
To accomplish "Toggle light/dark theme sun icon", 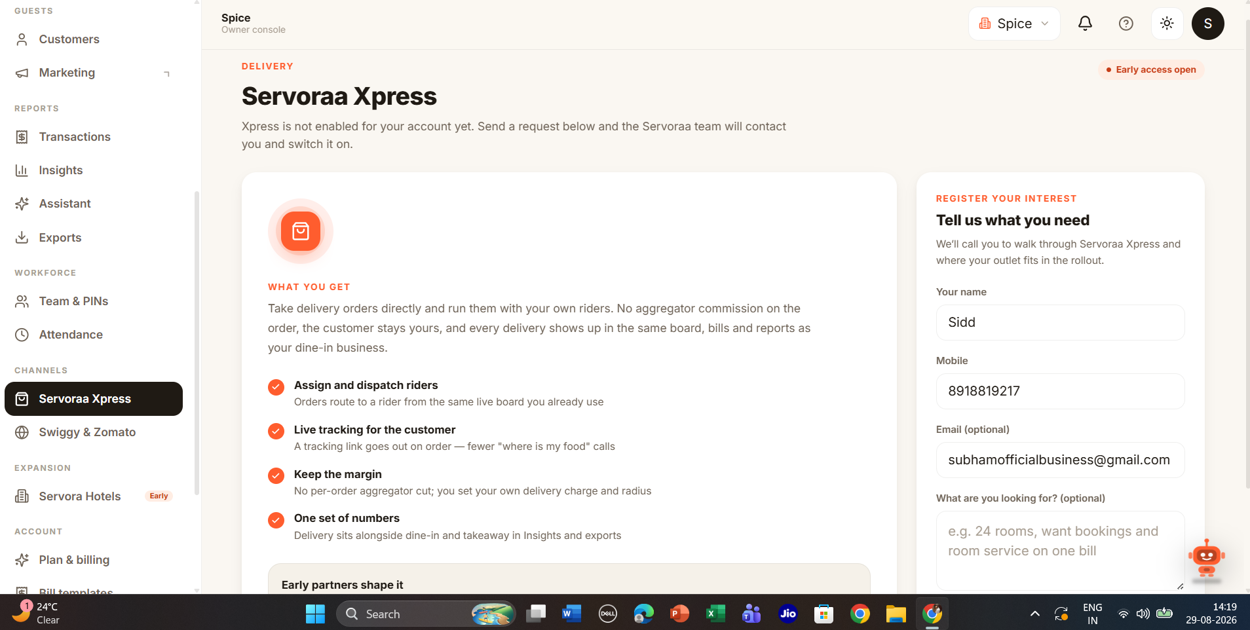I will pyautogui.click(x=1167, y=24).
